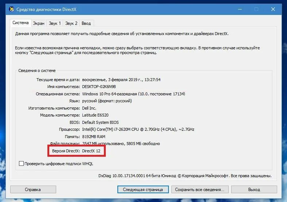Click the русский language value
Viewport: 287px width, 202px height.
[107, 101]
